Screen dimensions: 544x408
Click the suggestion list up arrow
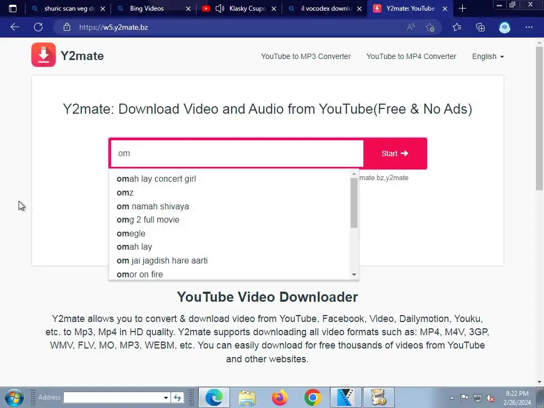(x=354, y=174)
